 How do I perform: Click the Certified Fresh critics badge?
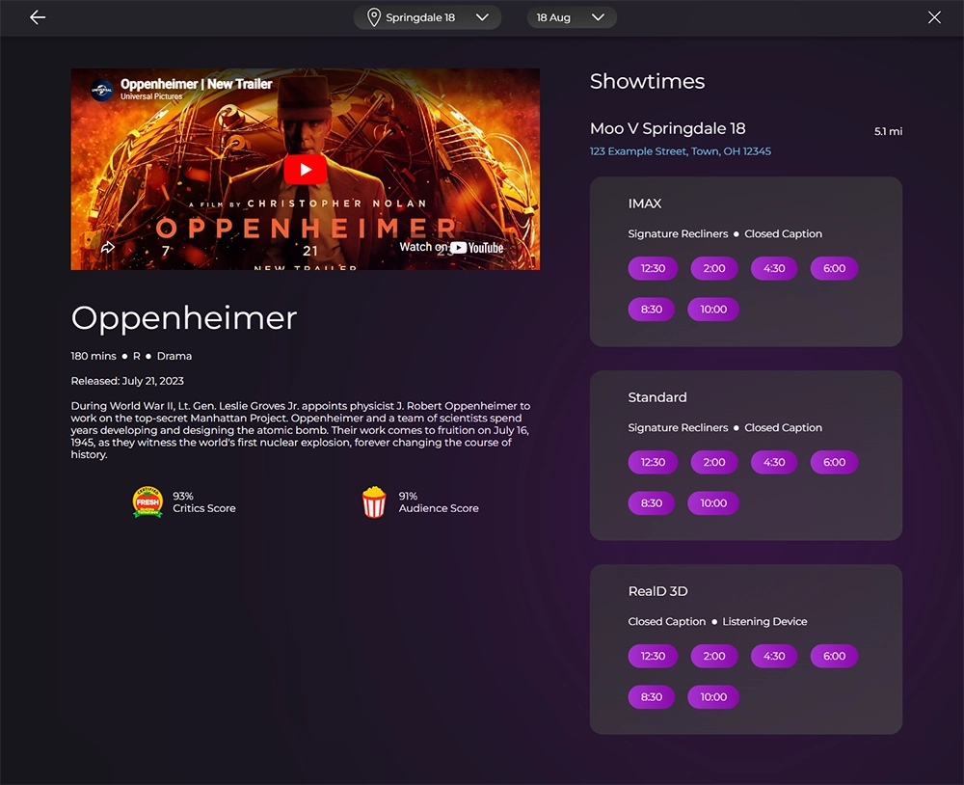pos(147,502)
